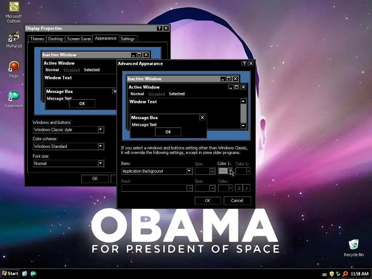Open the Start menu
Screen dimensions: 372x279
(x=10, y=274)
